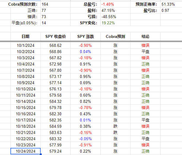The image size is (182, 155).
Task: Select the 预测正确率 value 51.33%
Action: (x=168, y=4)
